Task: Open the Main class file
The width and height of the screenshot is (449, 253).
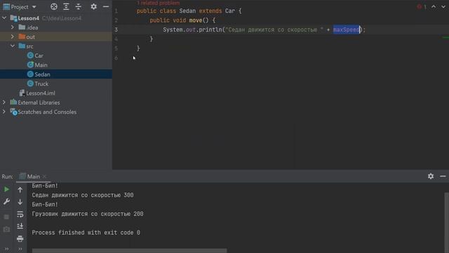Action: point(41,65)
